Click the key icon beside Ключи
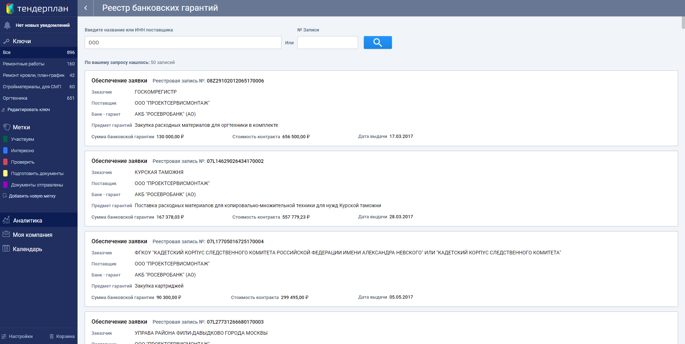The width and height of the screenshot is (685, 344). click(x=6, y=41)
